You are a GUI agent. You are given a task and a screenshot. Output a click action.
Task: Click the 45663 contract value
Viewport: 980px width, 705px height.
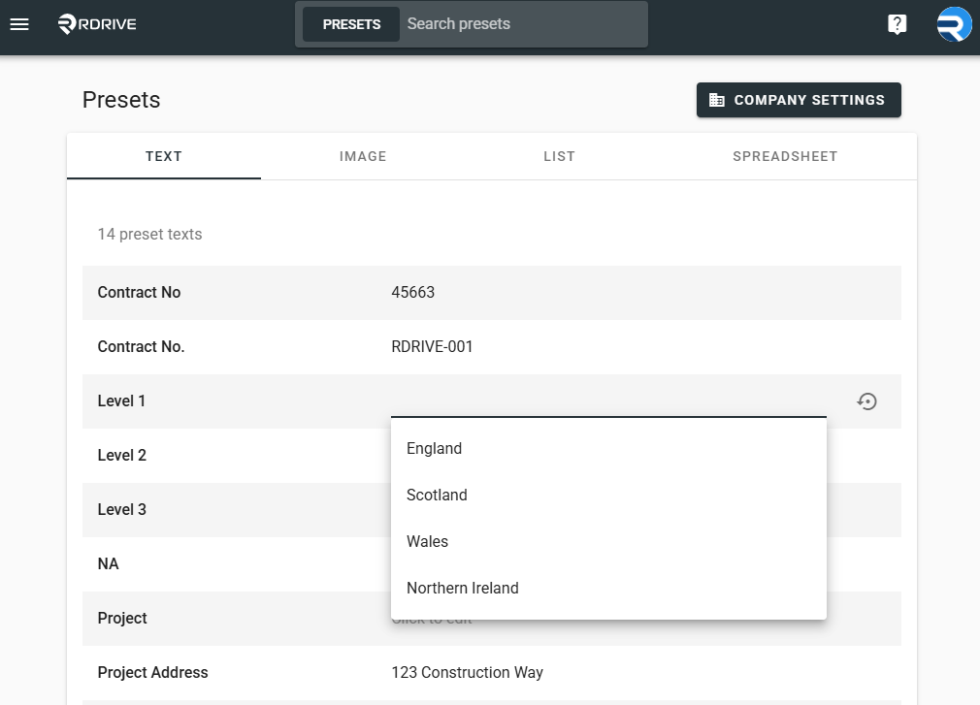[413, 292]
